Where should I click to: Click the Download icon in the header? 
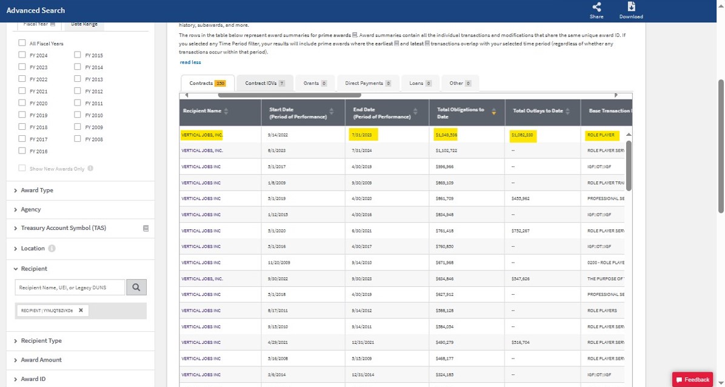[x=631, y=7]
